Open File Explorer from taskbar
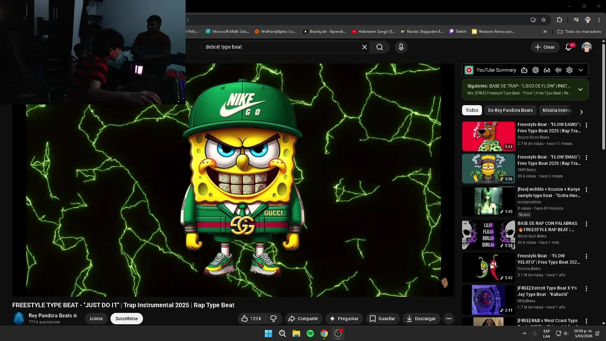The width and height of the screenshot is (606, 341). click(x=296, y=333)
